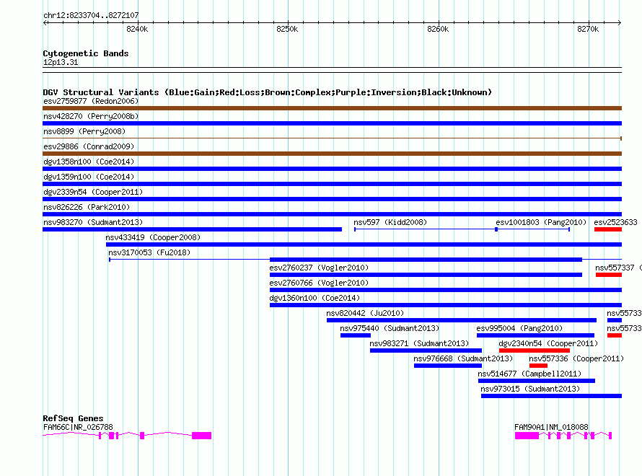Open the nsv597 (Kidd2008) label
The width and height of the screenshot is (642, 476).
point(390,222)
